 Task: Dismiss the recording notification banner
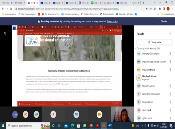[x=164, y=21]
